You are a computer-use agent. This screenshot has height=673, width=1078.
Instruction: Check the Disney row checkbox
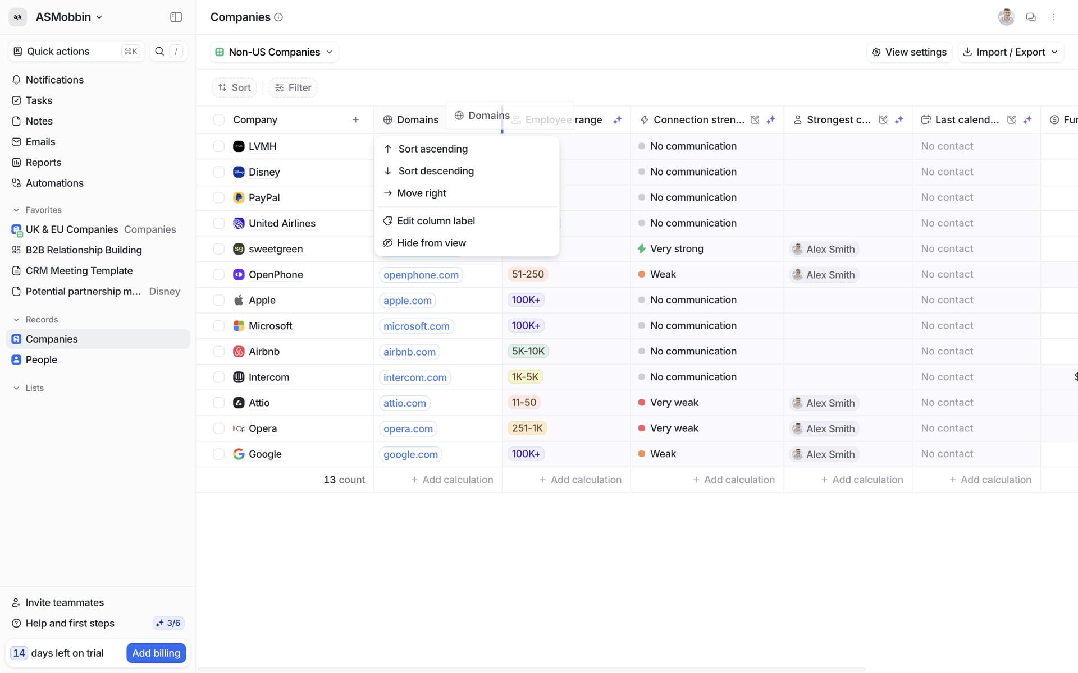219,172
